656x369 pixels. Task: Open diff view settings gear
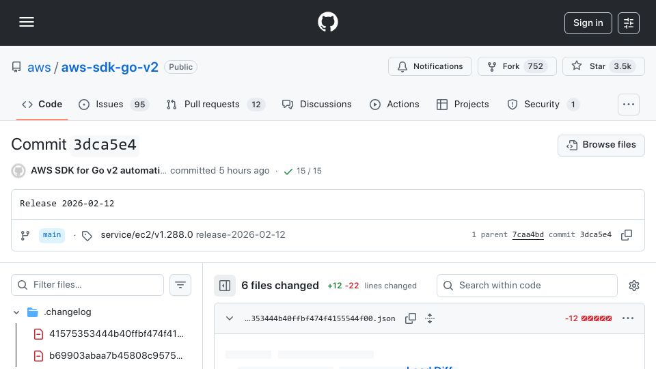pos(634,286)
